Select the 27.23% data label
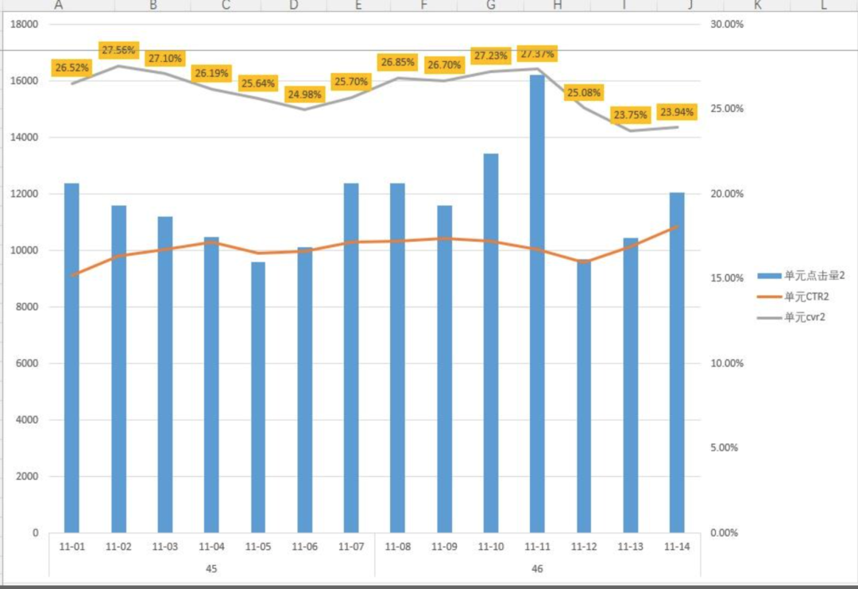The height and width of the screenshot is (589, 858). (x=491, y=56)
